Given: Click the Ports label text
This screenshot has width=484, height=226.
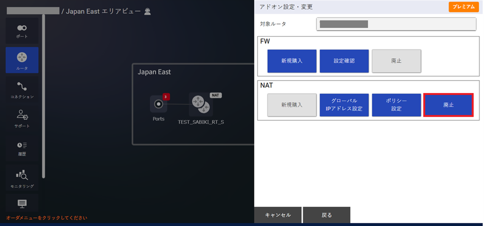Looking at the screenshot, I should [158, 119].
